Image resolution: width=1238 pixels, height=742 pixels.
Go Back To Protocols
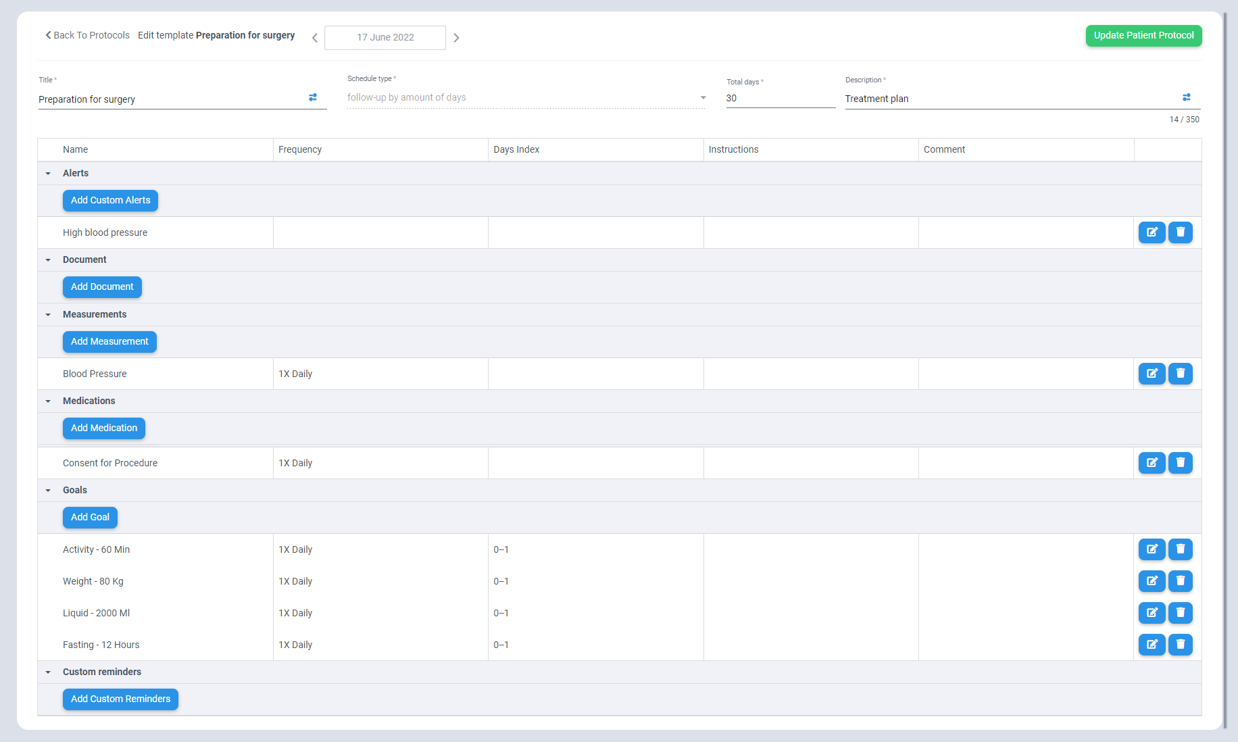87,35
